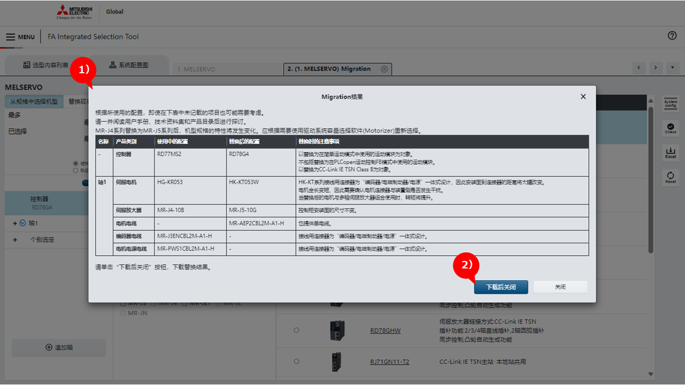The width and height of the screenshot is (685, 385).
Task: Close the Migration tab with its X icon
Action: [384, 69]
